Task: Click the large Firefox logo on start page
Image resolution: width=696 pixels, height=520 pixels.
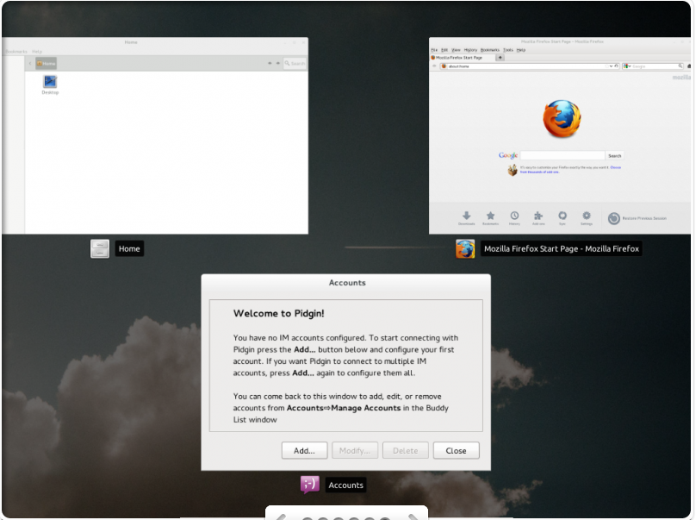Action: tap(562, 119)
